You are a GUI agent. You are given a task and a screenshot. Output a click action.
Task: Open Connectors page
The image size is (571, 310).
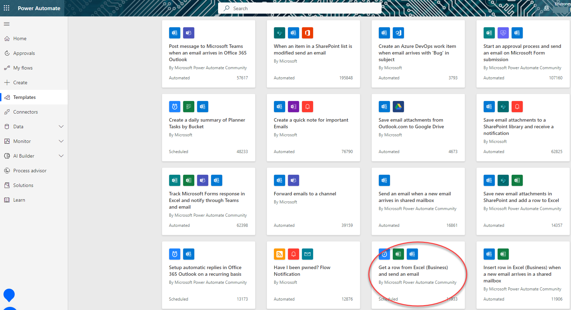point(34,112)
